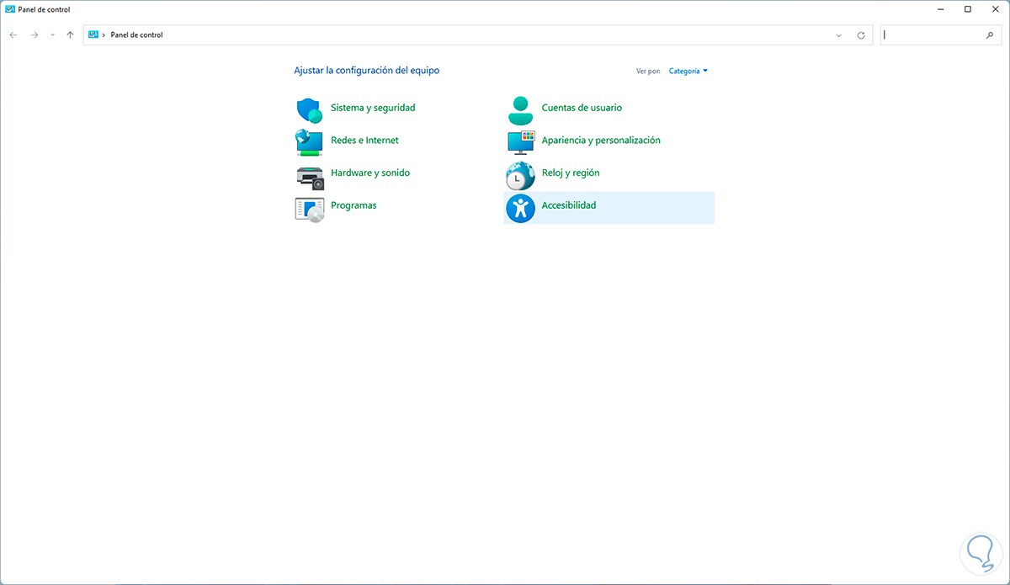Click the Refresh button in address bar
The image size is (1010, 585).
(861, 35)
